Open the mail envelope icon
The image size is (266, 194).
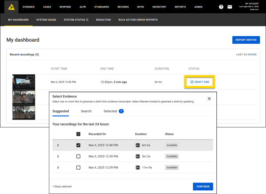tap(230, 7)
